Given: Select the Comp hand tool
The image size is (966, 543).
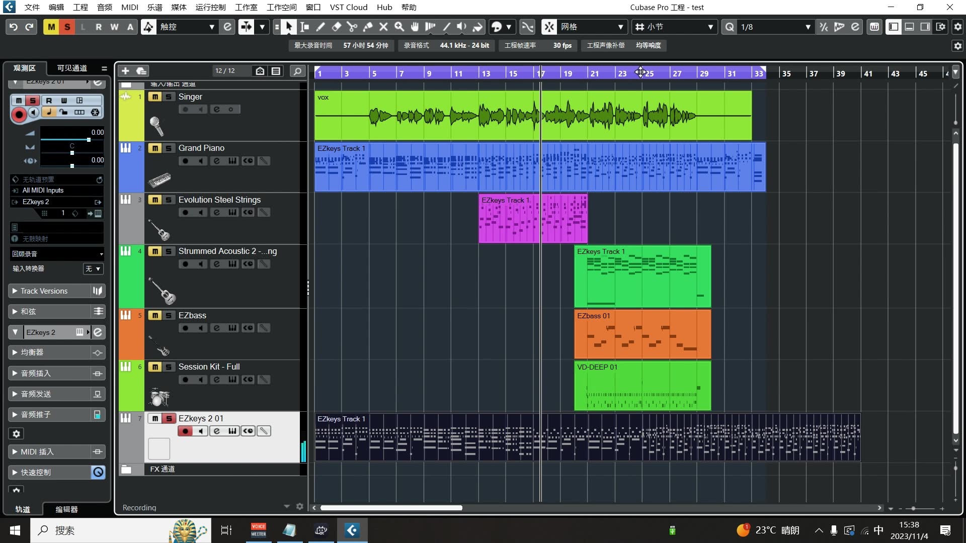Looking at the screenshot, I should pyautogui.click(x=415, y=27).
